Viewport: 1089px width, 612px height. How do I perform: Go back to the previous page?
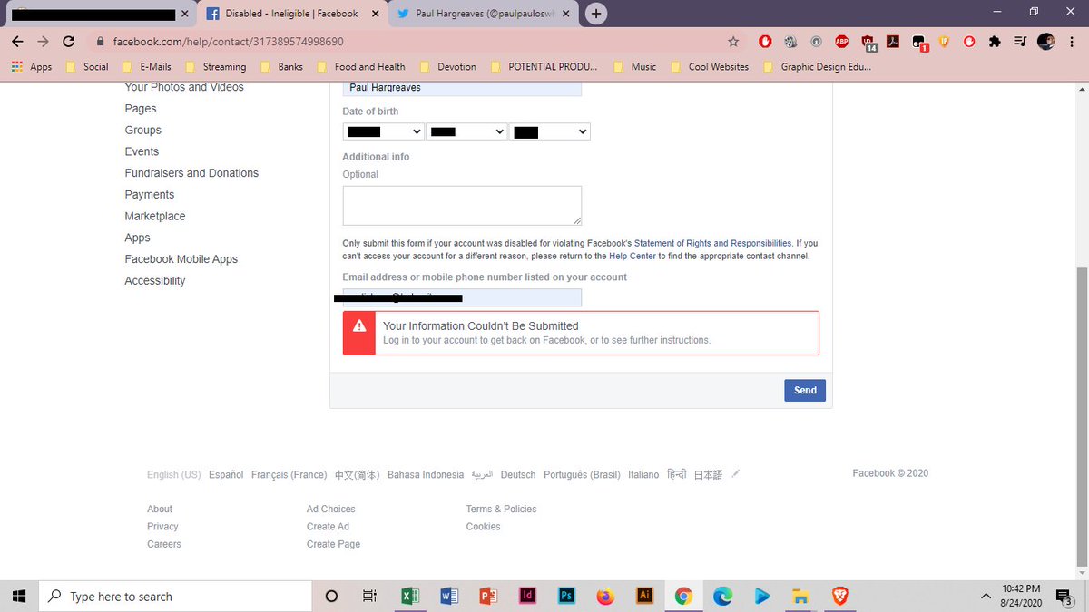(x=18, y=42)
